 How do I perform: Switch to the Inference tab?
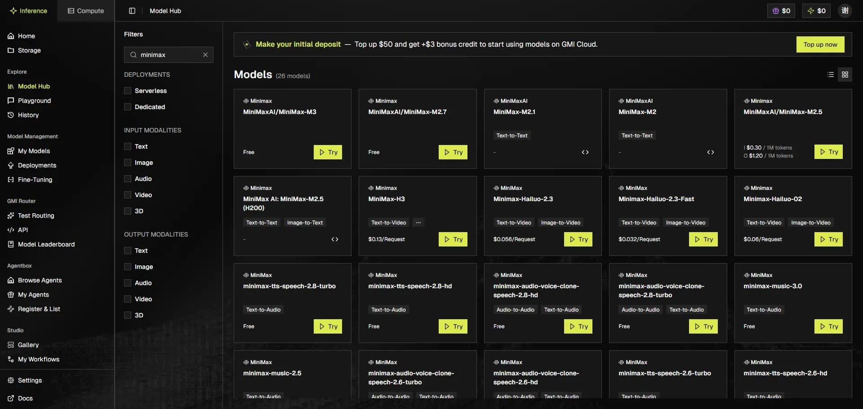point(28,11)
